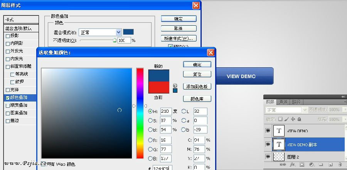This screenshot has height=170, width=347.
Task: Click the new group folder icon
Action: (320, 165)
